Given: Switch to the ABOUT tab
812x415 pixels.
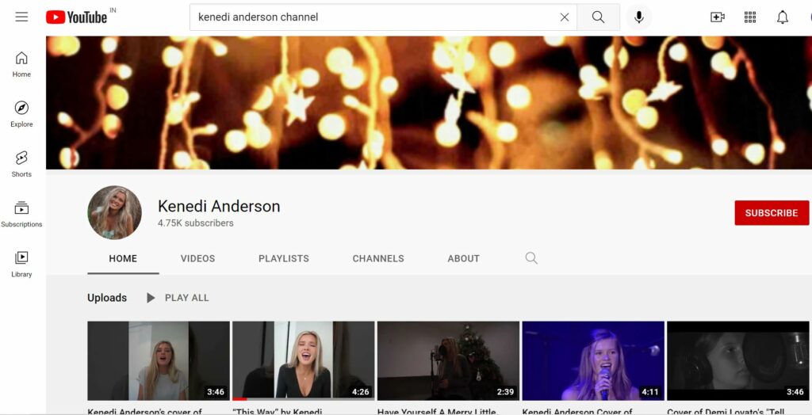Looking at the screenshot, I should (463, 258).
